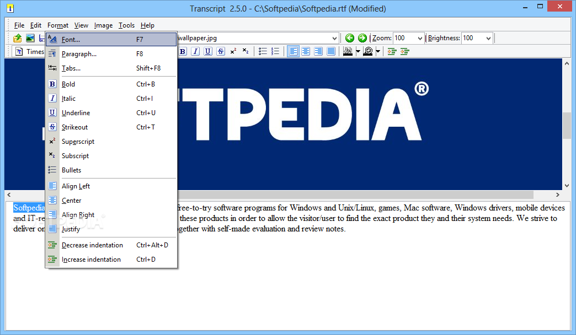Open the Image menu
The height and width of the screenshot is (335, 576).
pyautogui.click(x=103, y=25)
